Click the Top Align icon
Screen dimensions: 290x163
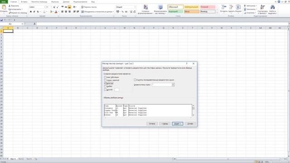pos(63,7)
